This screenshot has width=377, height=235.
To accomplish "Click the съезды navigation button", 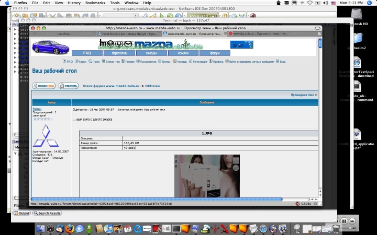I will pos(151,53).
